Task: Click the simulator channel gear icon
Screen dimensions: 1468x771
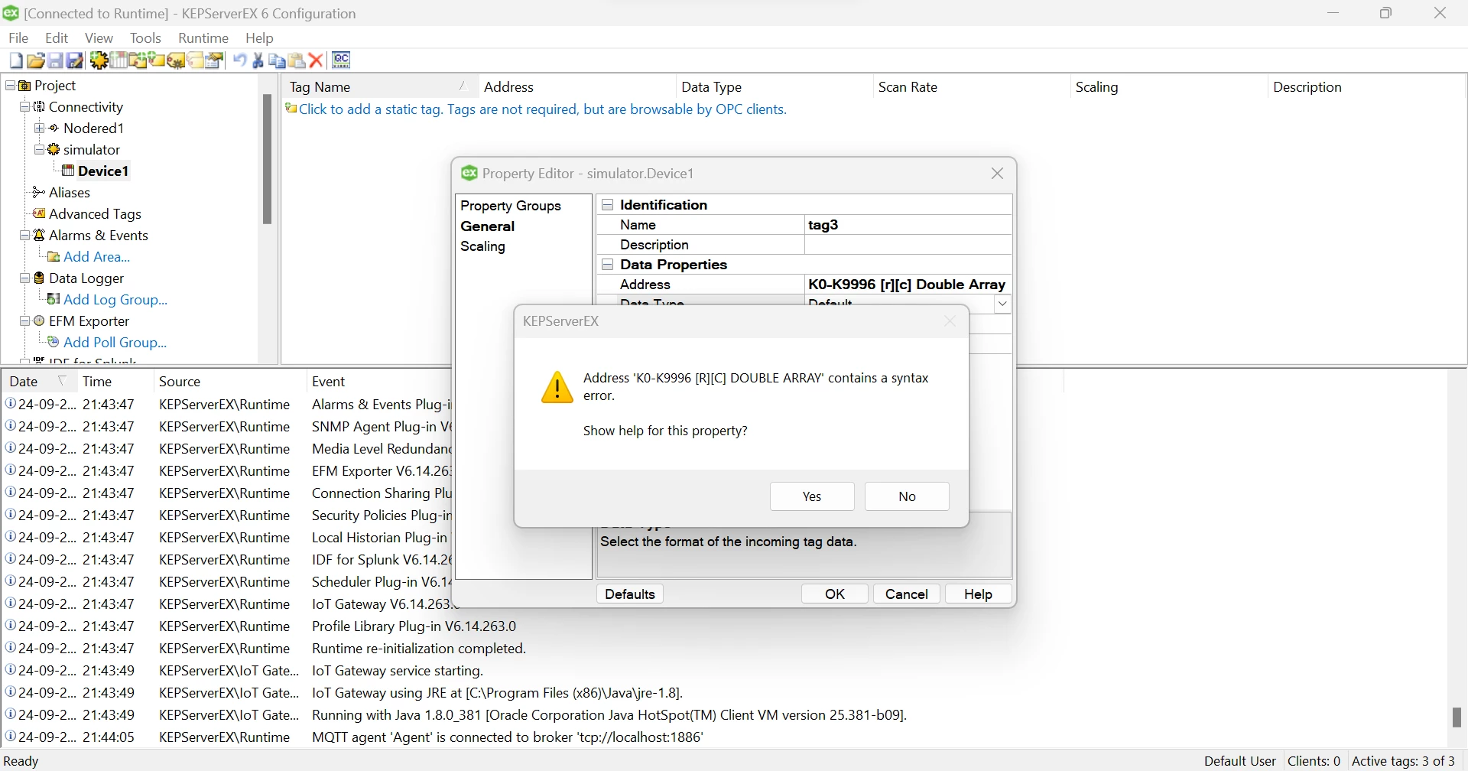Action: click(x=54, y=150)
